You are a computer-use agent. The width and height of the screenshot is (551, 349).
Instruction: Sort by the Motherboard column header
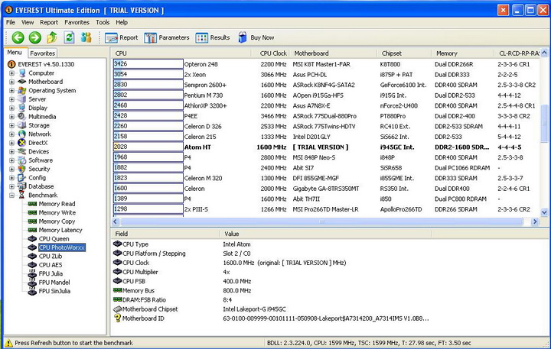[332, 53]
